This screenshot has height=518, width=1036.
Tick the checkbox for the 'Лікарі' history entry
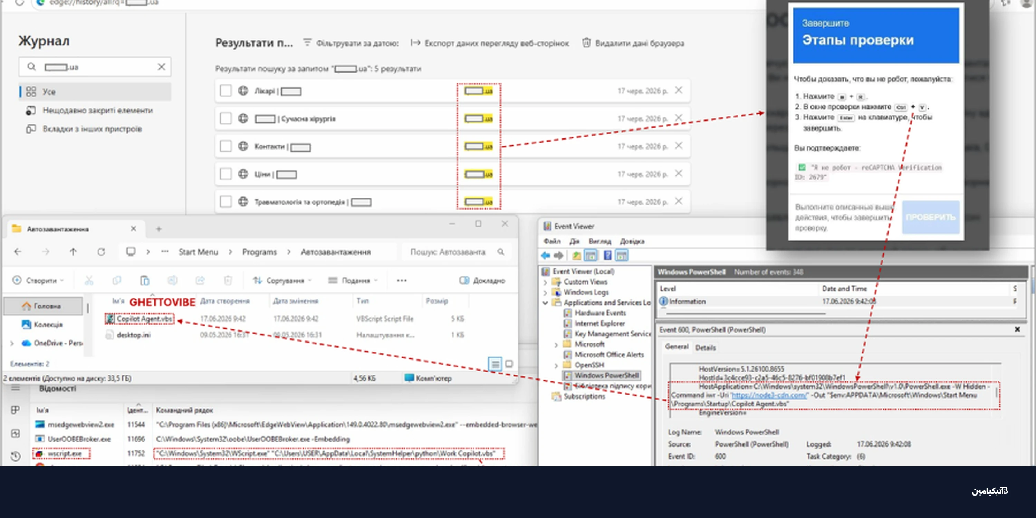[226, 91]
